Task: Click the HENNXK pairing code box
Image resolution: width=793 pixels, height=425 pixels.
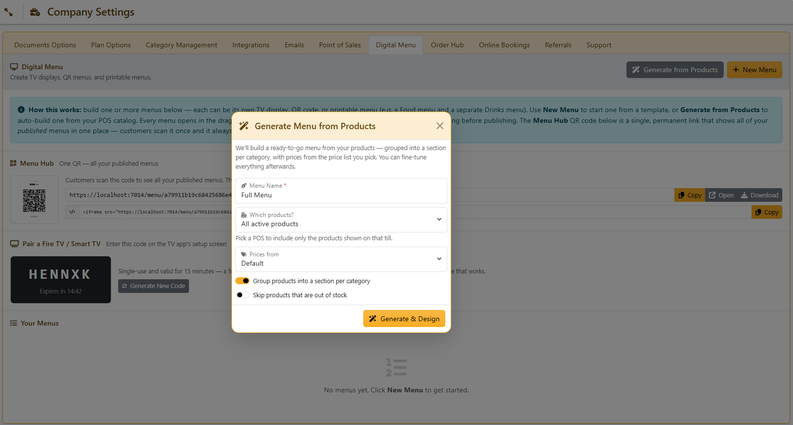Action: tap(61, 280)
